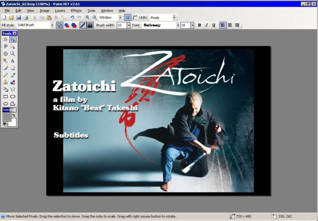Screen dimensions: 318x221
Task: Select the Rectangle Select tool
Action: [x=6, y=39]
